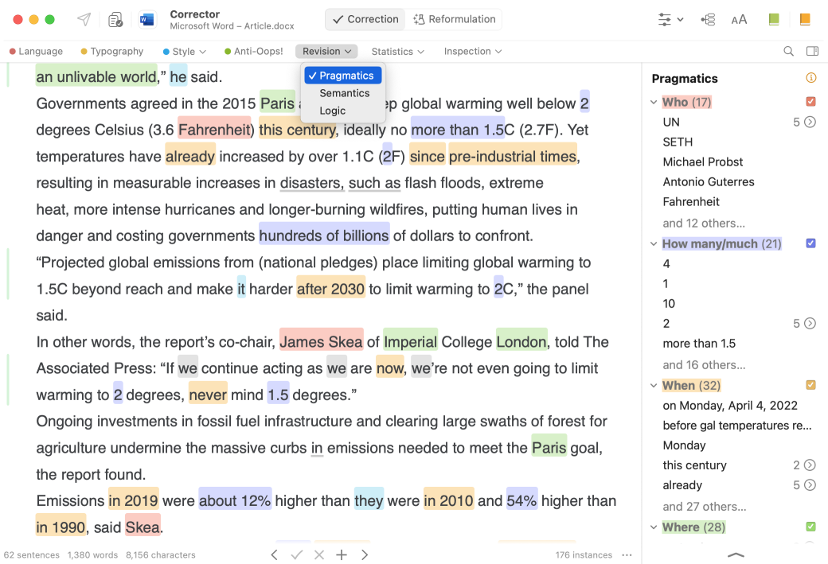
Task: Toggle the When category checkbox
Action: (x=810, y=385)
